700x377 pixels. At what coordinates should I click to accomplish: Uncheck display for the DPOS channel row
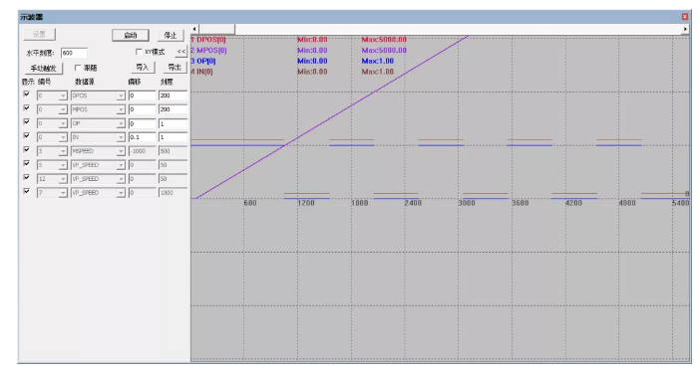pos(26,94)
